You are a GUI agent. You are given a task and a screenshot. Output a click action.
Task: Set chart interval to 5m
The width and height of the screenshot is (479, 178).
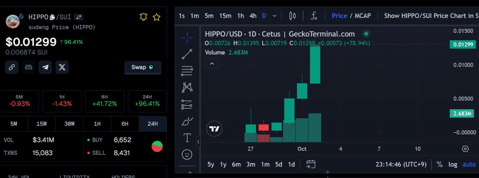209,16
